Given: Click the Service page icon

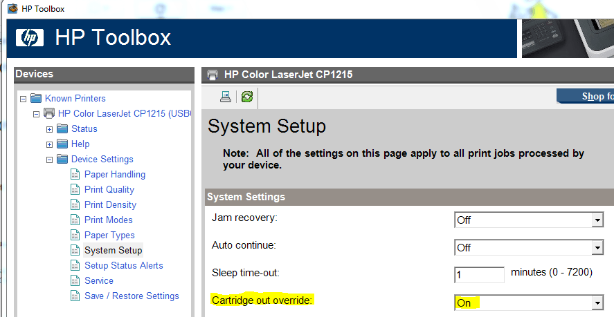Looking at the screenshot, I should click(75, 280).
